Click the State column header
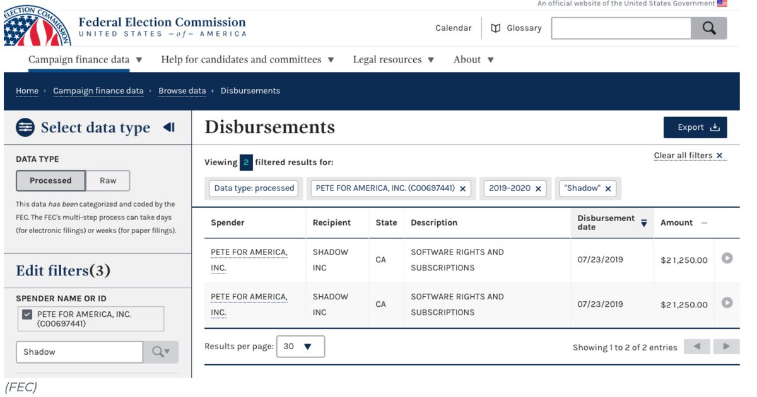This screenshot has width=757, height=397. (386, 223)
